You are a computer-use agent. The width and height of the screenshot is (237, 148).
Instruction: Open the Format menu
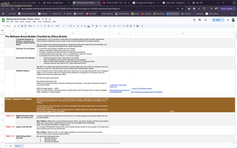[x=28, y=22]
